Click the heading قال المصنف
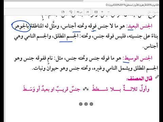Viewport: 163px width, 122px height. (140, 79)
